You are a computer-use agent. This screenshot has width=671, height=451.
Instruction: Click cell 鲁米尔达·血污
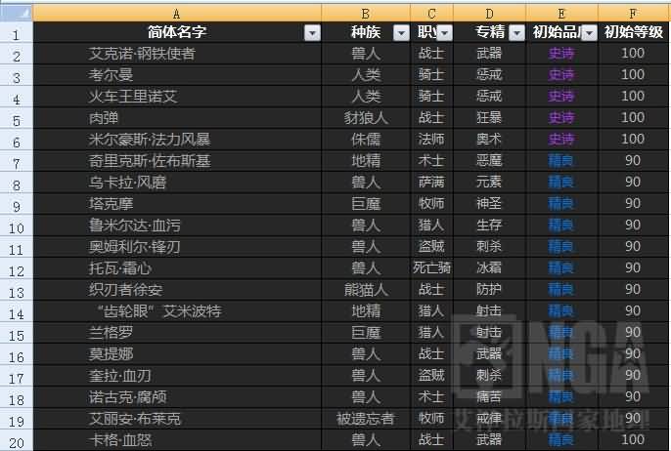click(x=177, y=225)
